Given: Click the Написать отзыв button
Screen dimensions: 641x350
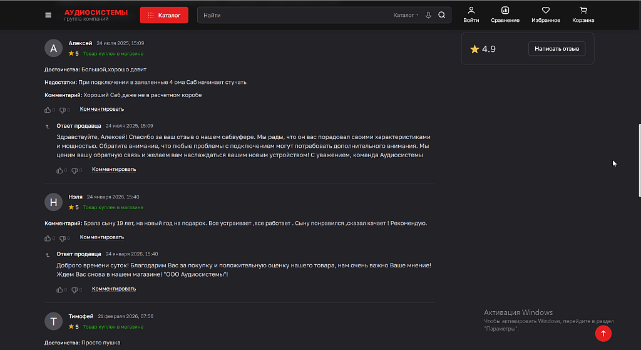Looking at the screenshot, I should point(556,49).
